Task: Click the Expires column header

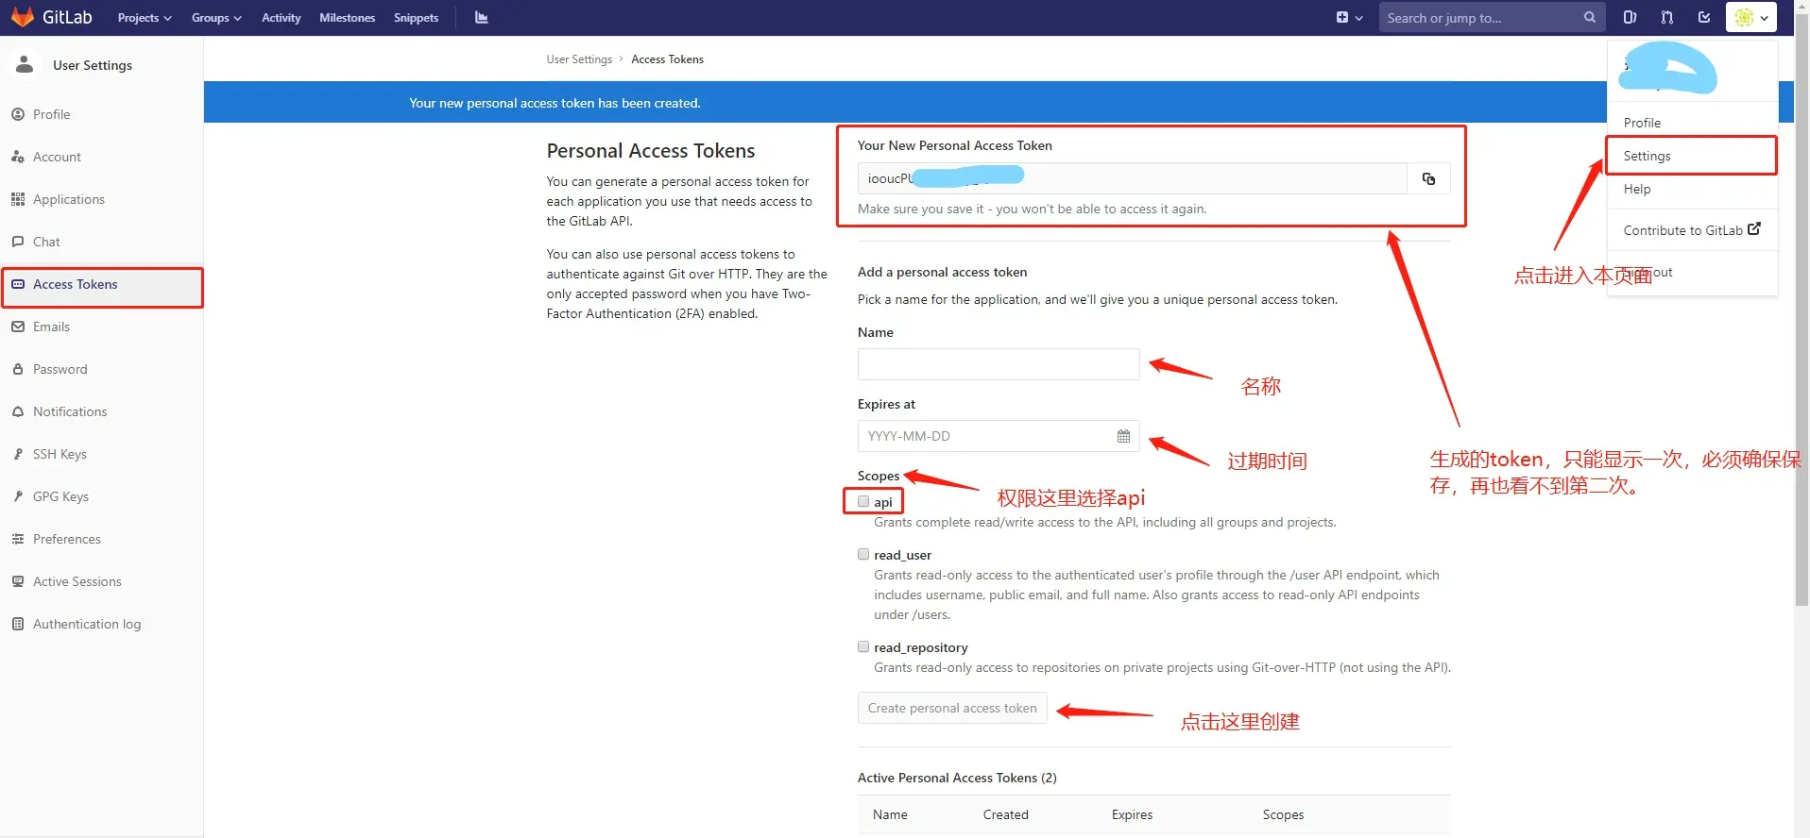Action: click(x=1132, y=814)
